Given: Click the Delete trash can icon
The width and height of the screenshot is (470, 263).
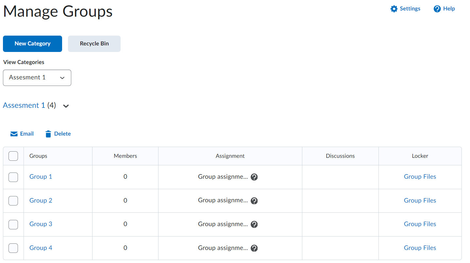Looking at the screenshot, I should [x=48, y=134].
